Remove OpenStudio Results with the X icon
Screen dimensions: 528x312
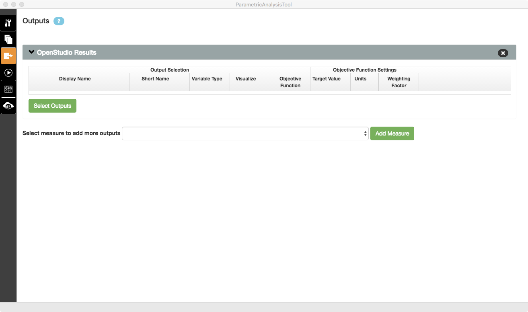(x=503, y=53)
